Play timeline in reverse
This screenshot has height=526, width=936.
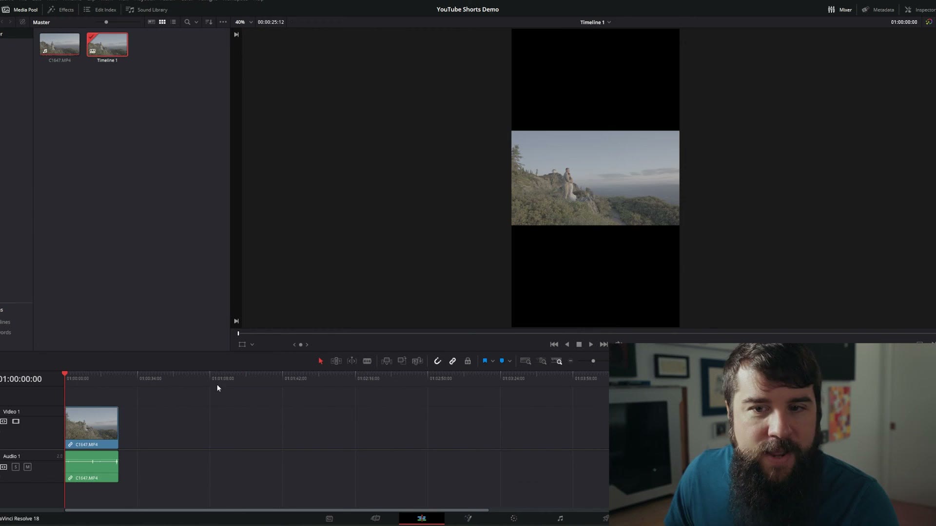coord(566,344)
